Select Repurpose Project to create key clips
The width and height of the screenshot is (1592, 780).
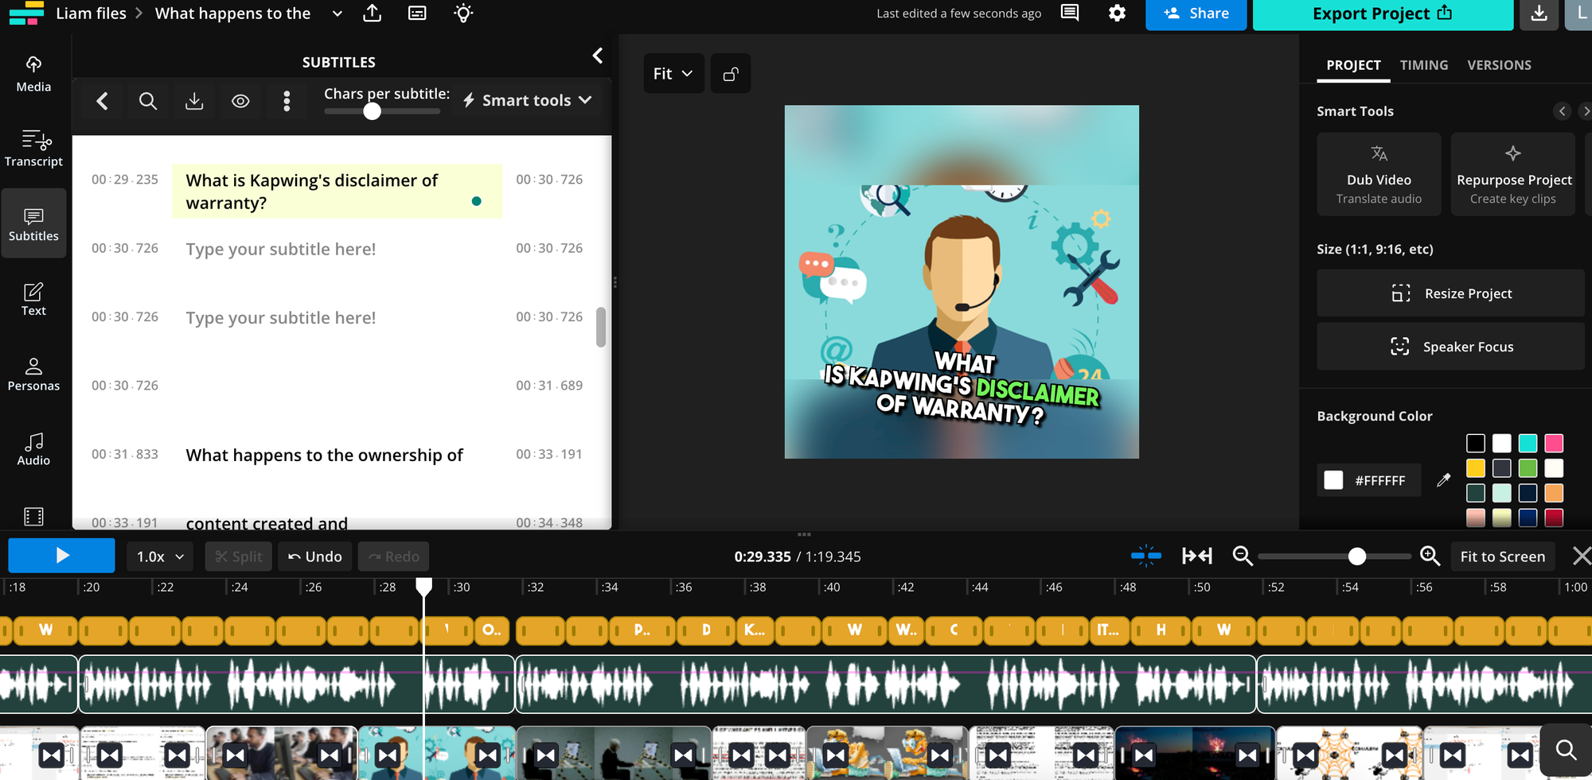tap(1512, 173)
